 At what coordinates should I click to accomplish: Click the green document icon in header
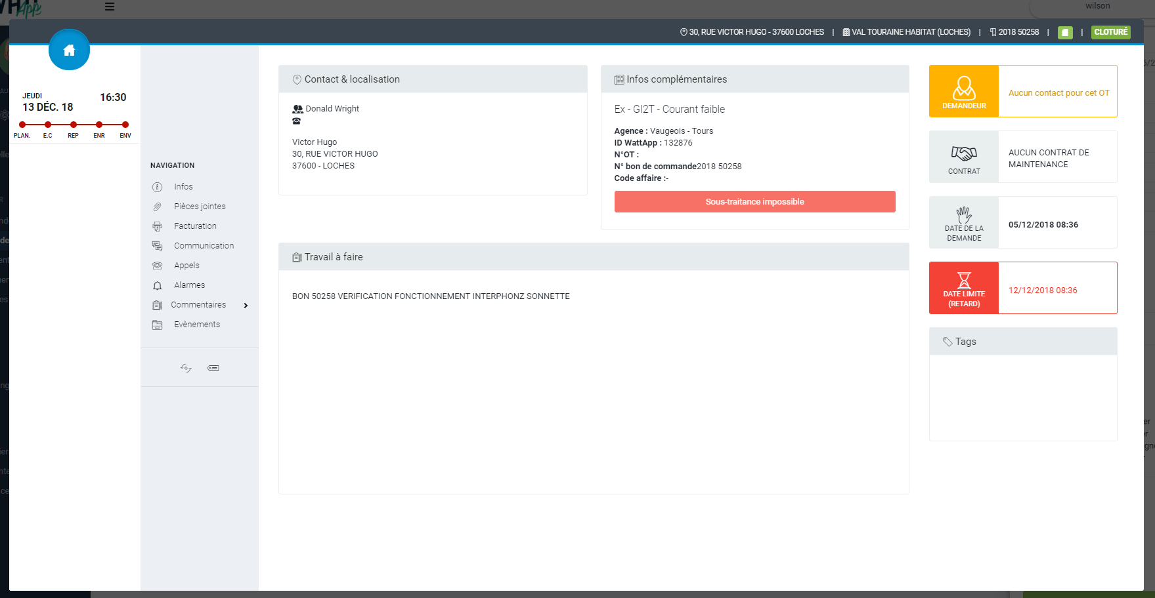click(1065, 32)
